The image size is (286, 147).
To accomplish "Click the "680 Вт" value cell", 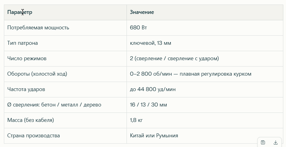I will (x=138, y=28).
